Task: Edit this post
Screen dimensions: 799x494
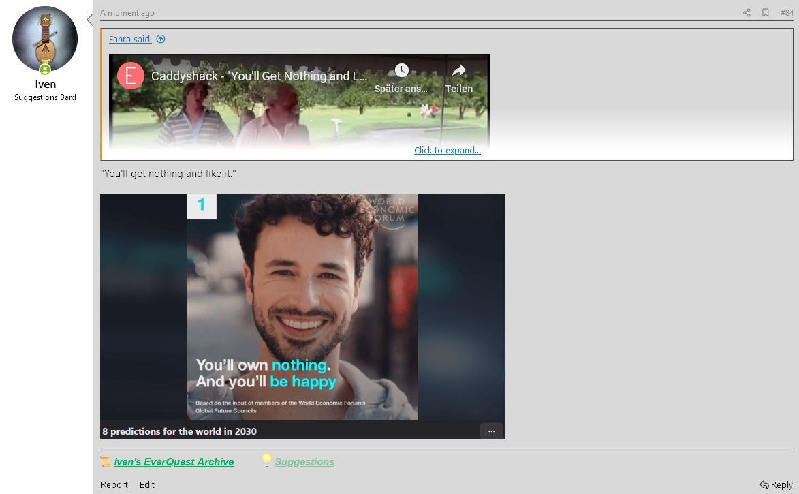Action: coord(147,485)
